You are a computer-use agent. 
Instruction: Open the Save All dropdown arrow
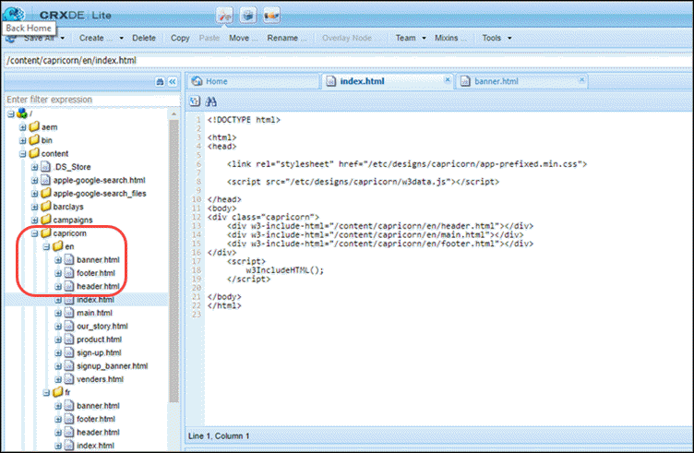[x=63, y=38]
